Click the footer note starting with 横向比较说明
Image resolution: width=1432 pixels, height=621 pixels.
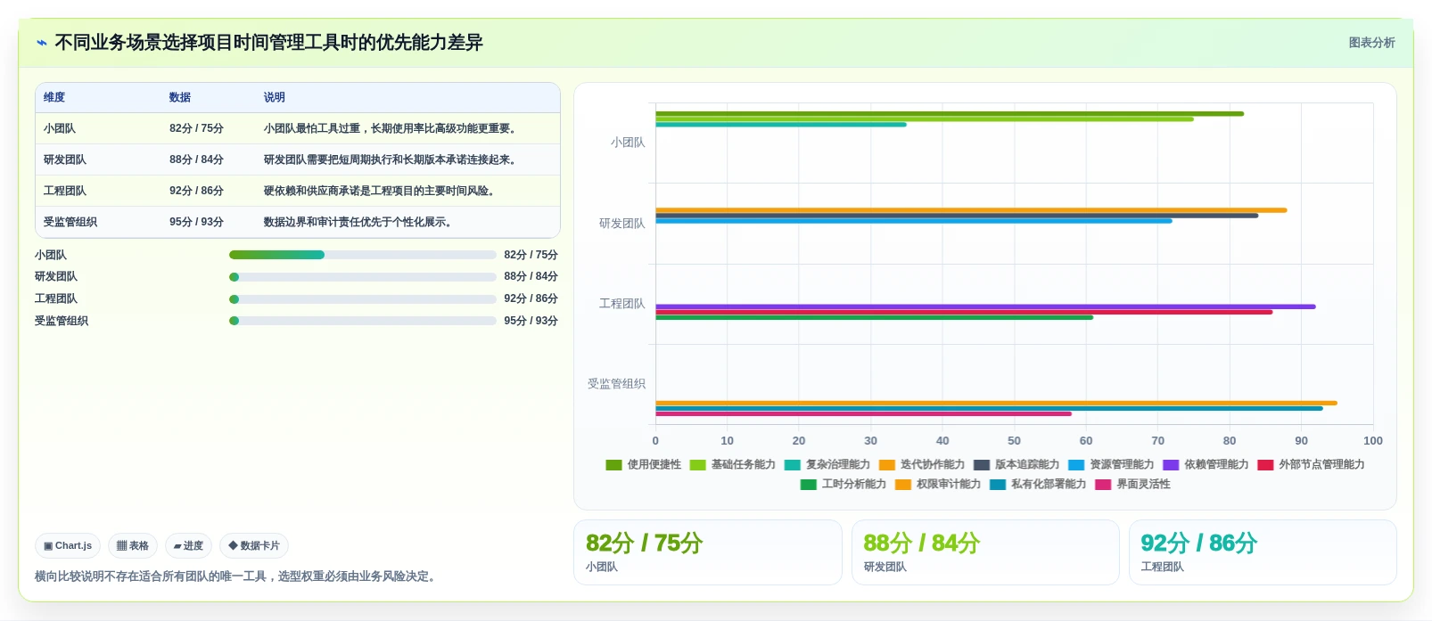(237, 576)
